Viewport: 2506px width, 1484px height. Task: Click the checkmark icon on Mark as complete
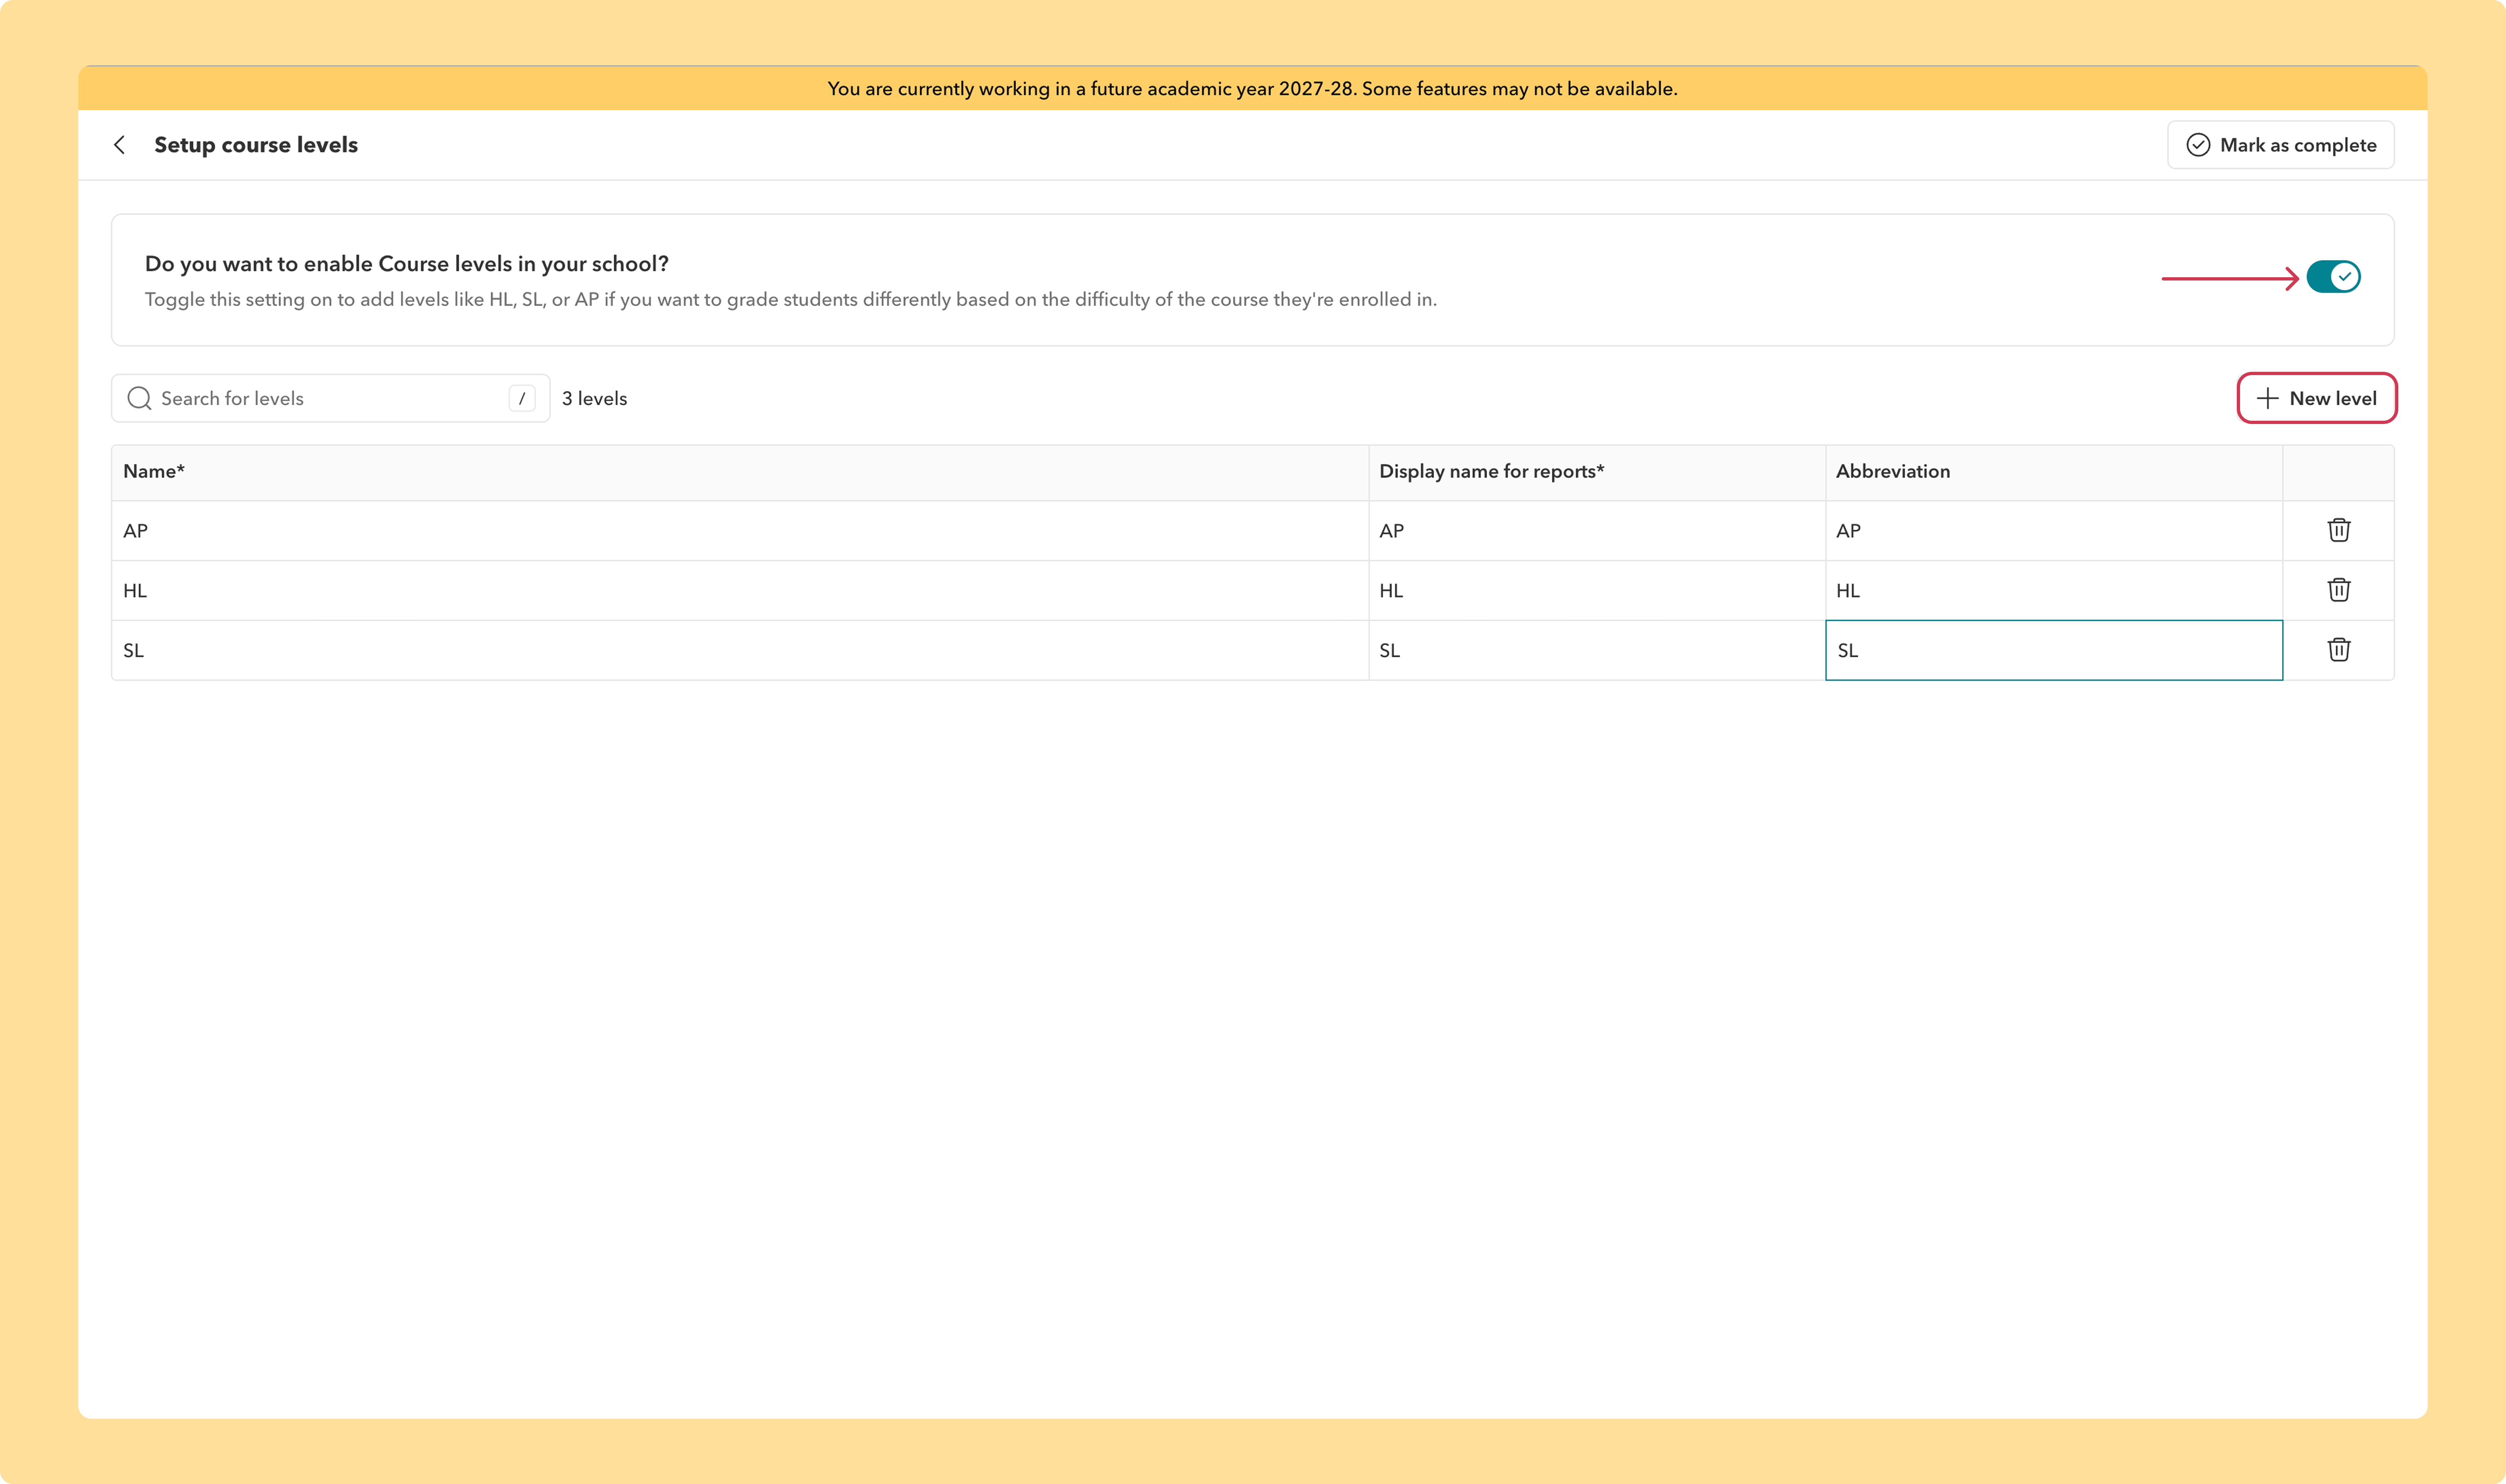tap(2198, 145)
